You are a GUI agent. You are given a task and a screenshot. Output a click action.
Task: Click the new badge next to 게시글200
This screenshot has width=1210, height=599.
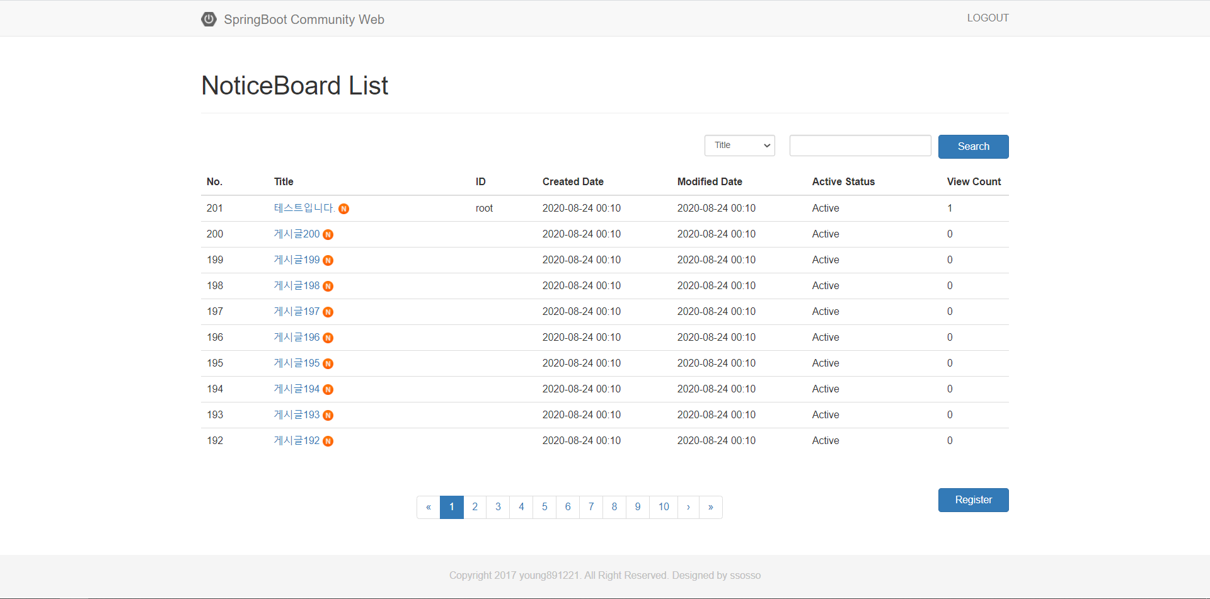tap(328, 235)
